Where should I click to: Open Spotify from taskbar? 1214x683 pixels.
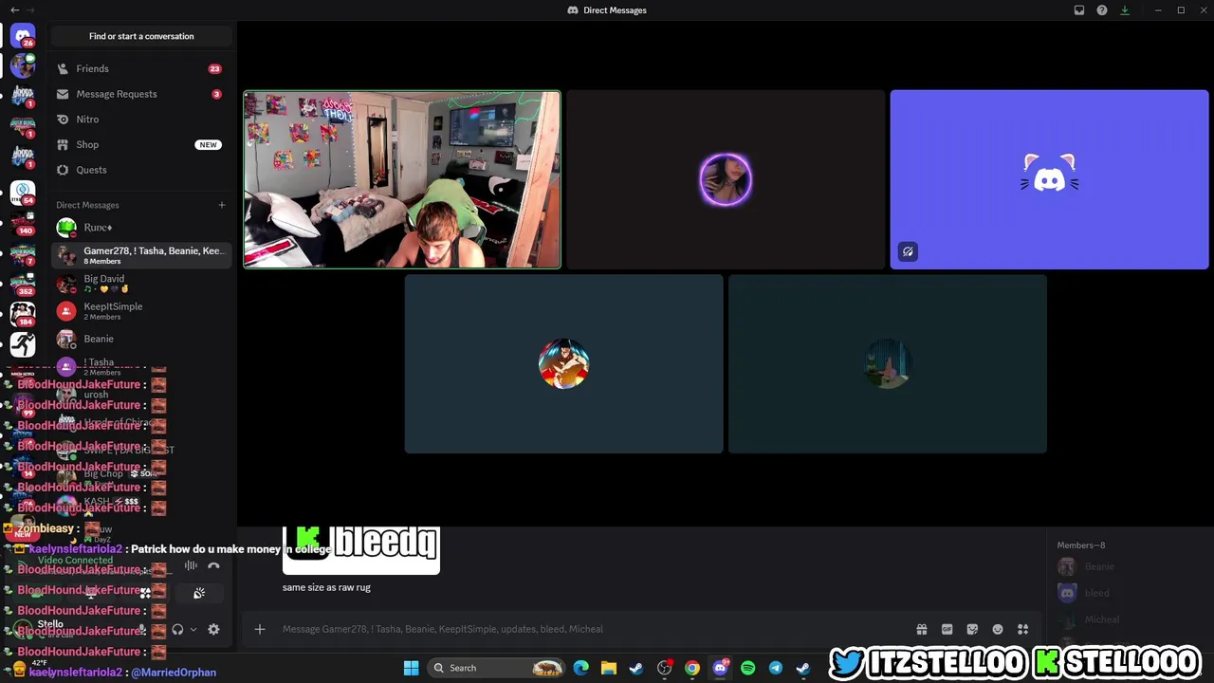(x=748, y=668)
